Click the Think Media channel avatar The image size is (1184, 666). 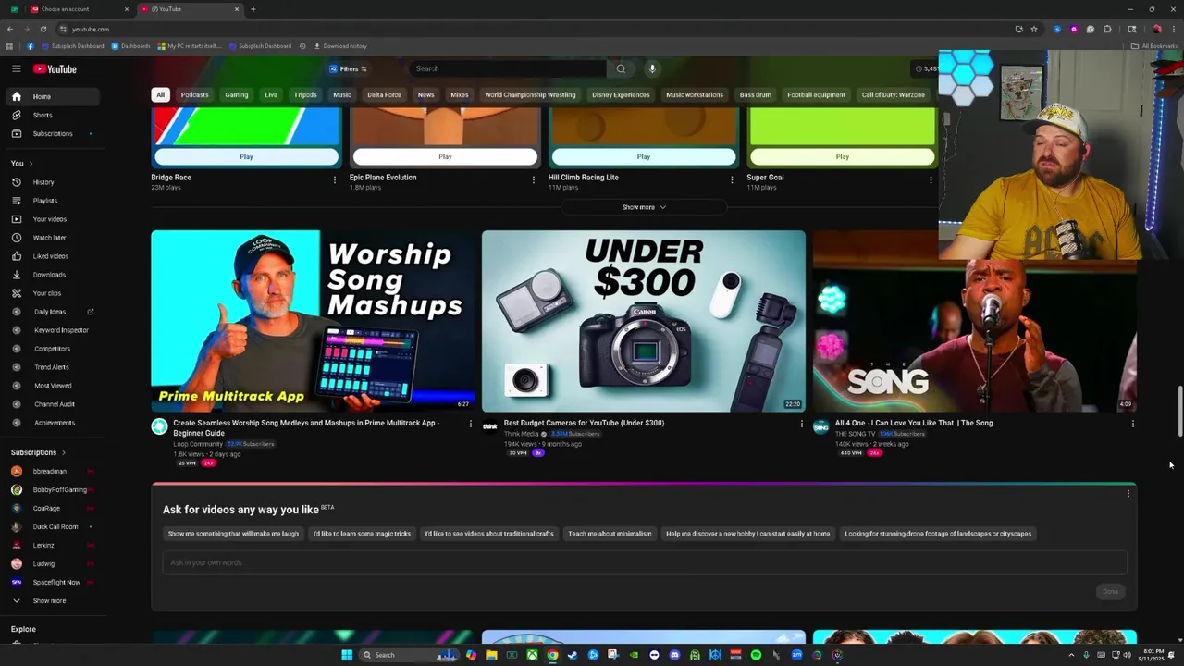coord(490,426)
